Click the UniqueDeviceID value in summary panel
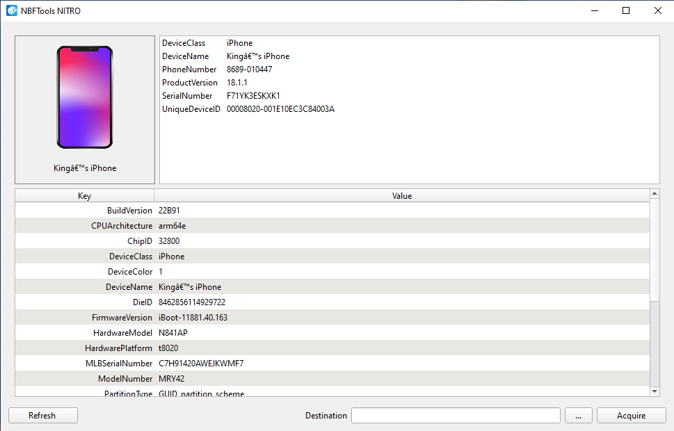This screenshot has height=431, width=674. [x=280, y=109]
